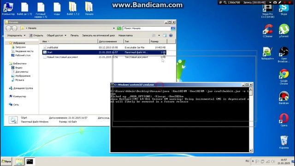This screenshot has width=295, height=166.
Task: Toggle the Explorer preview pane icon
Action: (165, 36)
